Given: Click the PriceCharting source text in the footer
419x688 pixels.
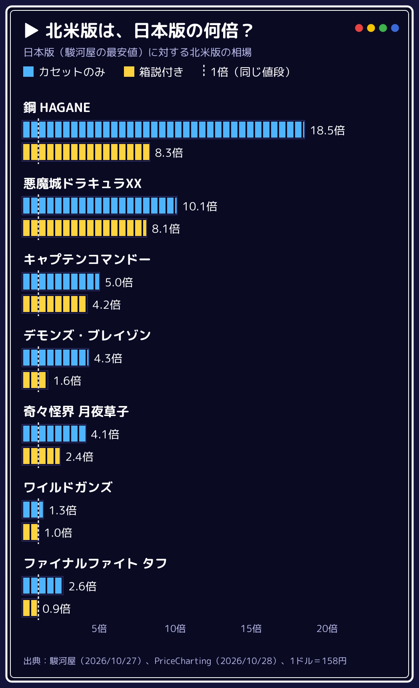Looking at the screenshot, I should pyautogui.click(x=183, y=661).
